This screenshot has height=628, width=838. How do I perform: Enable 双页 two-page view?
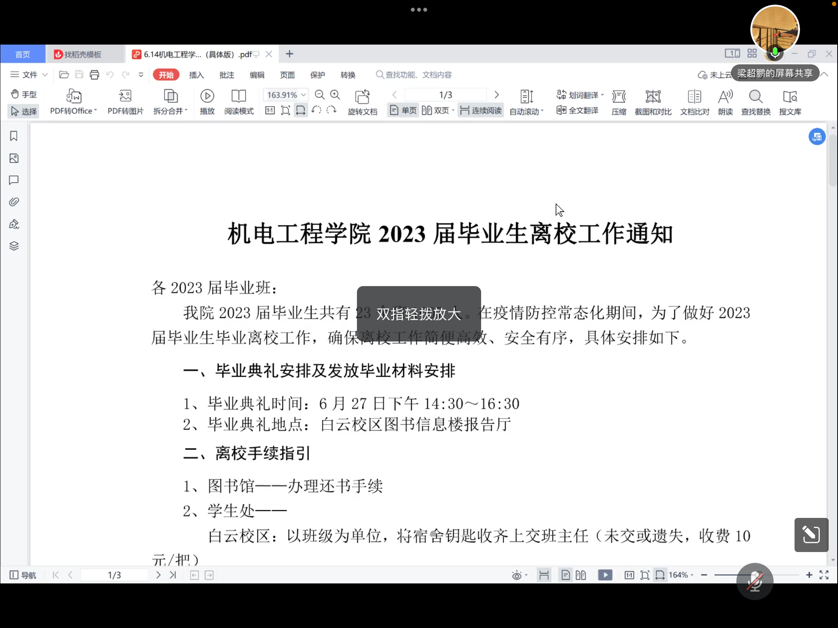(x=436, y=110)
